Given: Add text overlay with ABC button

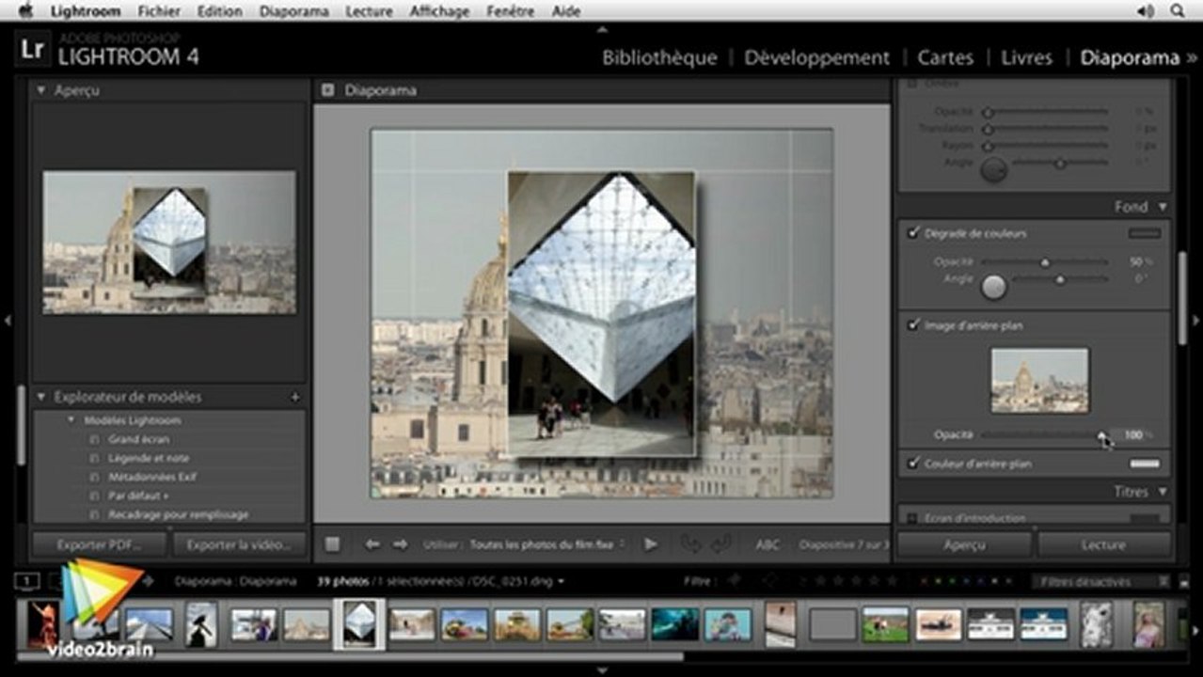Looking at the screenshot, I should click(768, 544).
